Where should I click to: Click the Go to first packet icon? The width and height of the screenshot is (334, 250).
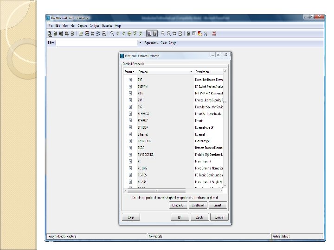(135, 34)
